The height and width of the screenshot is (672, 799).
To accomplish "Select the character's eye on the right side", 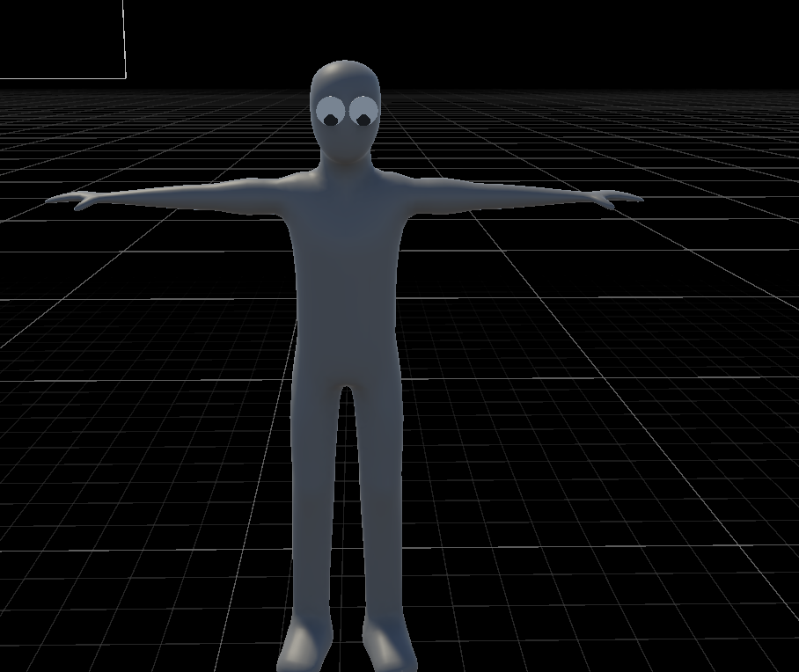I will [x=363, y=111].
